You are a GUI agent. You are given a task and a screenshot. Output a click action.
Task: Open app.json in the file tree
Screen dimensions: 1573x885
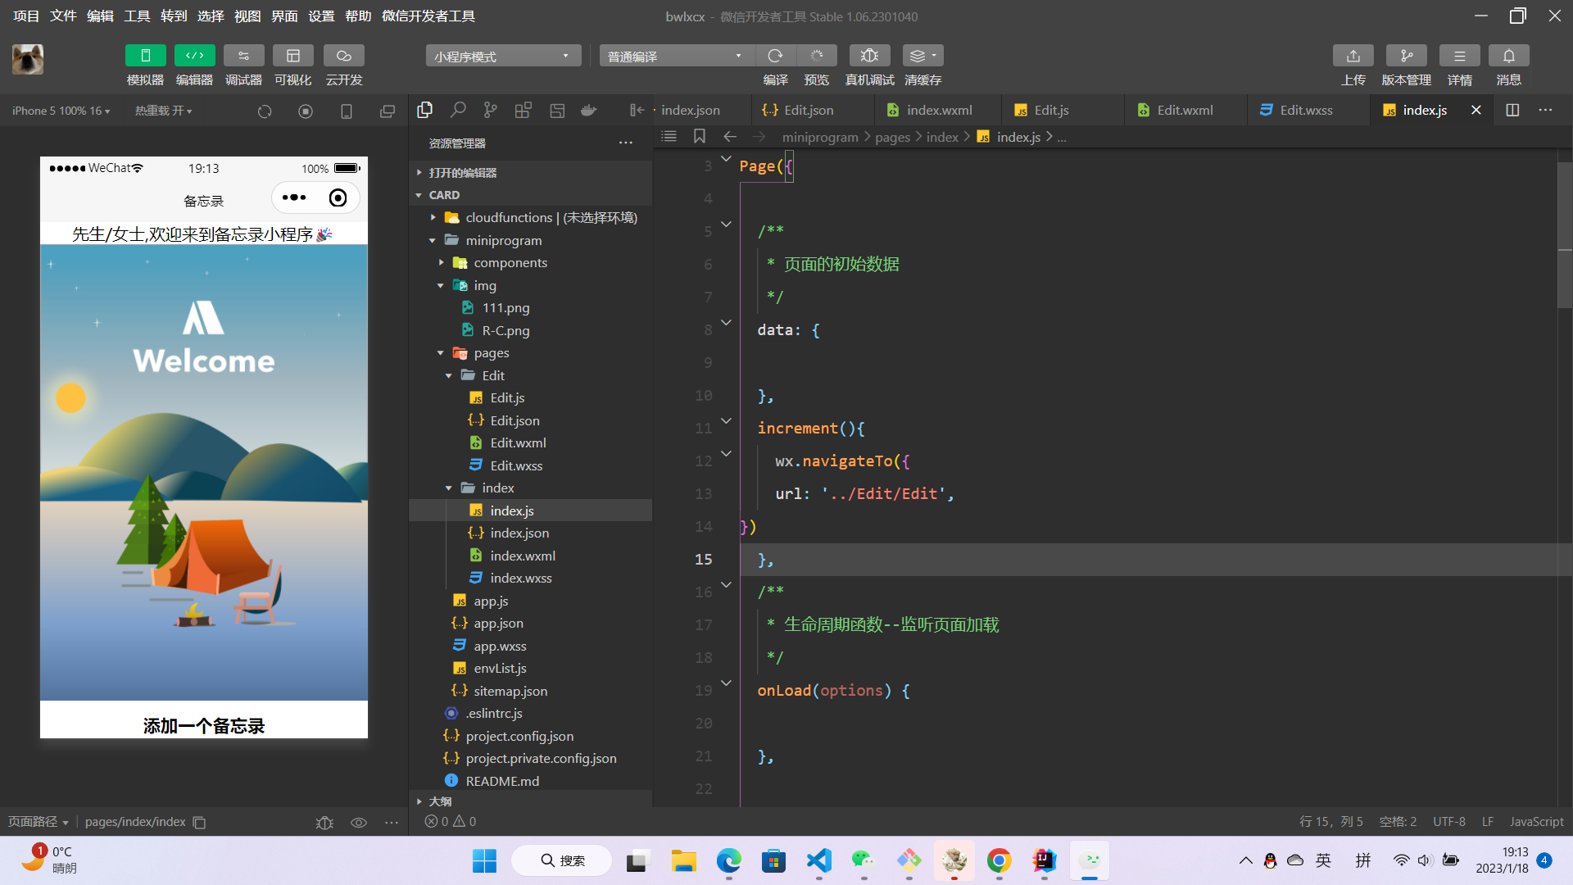pos(498,623)
